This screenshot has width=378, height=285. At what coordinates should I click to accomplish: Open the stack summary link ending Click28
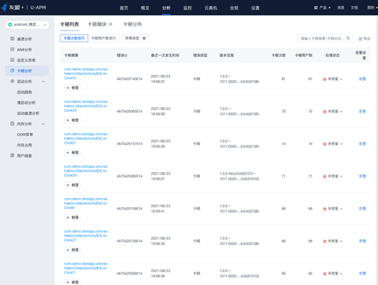(85, 106)
